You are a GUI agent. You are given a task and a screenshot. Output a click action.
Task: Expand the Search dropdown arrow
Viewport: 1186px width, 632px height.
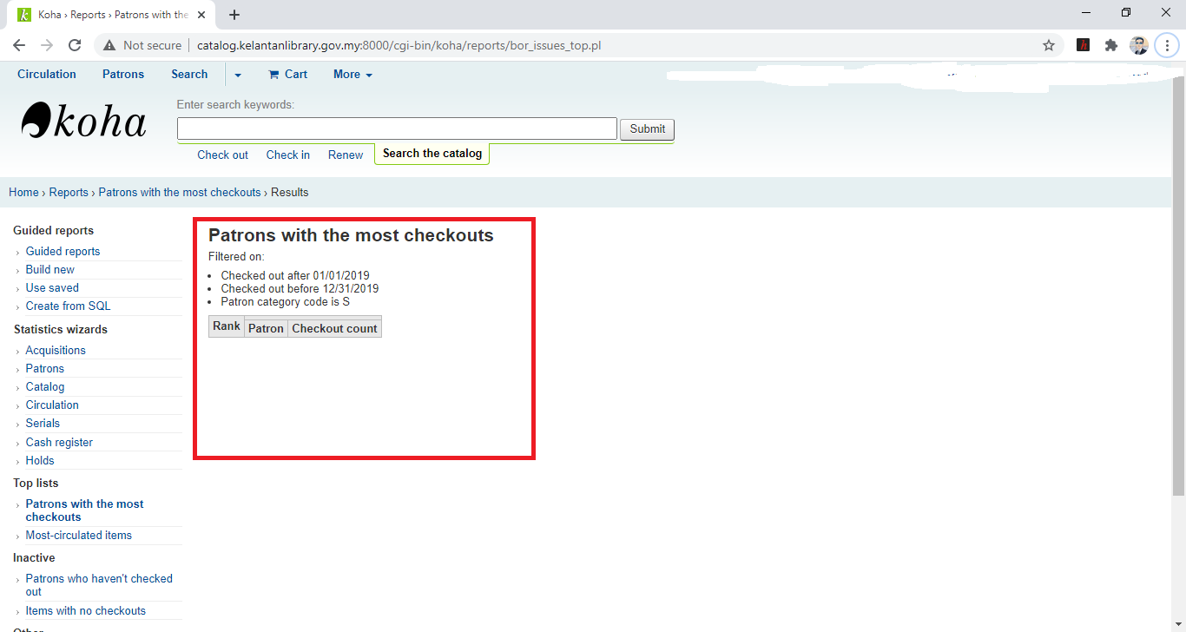[238, 76]
